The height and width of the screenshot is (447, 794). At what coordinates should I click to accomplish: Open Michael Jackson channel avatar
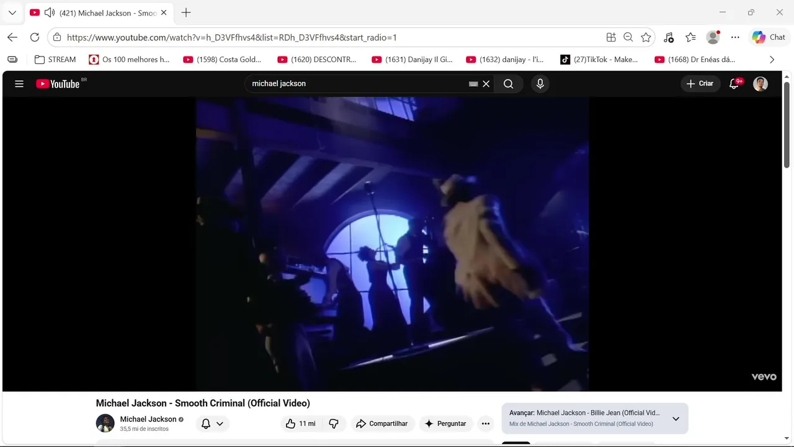105,423
